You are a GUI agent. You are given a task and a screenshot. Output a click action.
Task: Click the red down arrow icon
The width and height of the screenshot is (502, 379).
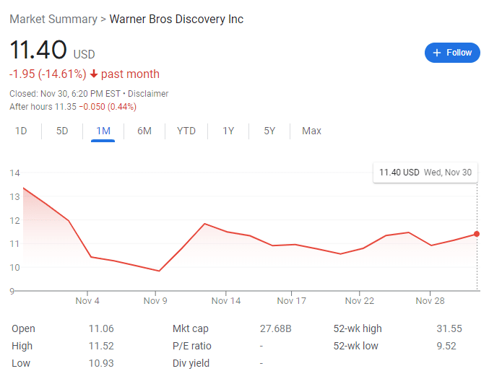point(93,74)
